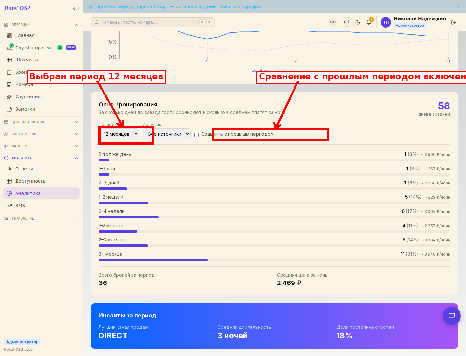Open Заметки in the sidebar
Viewport: 466px width, 356px height.
(41, 109)
